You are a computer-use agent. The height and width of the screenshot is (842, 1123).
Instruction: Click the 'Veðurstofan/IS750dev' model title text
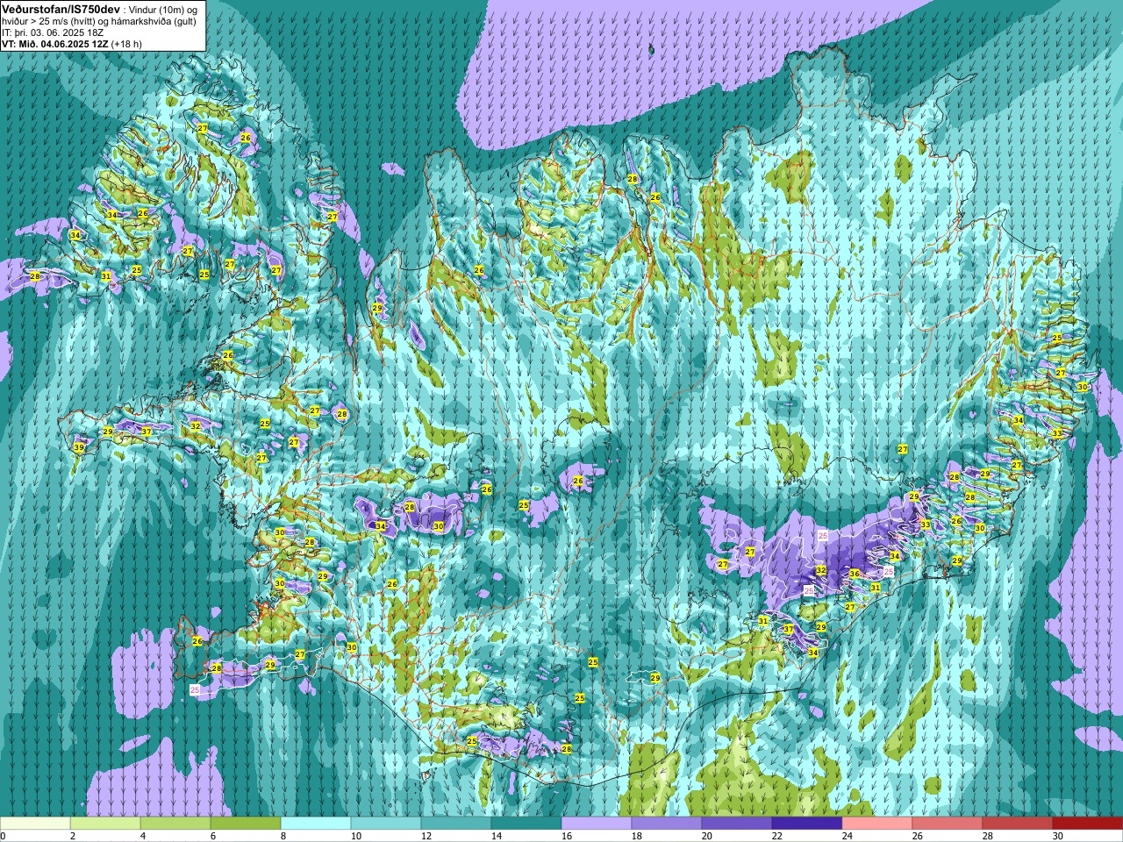tap(61, 9)
